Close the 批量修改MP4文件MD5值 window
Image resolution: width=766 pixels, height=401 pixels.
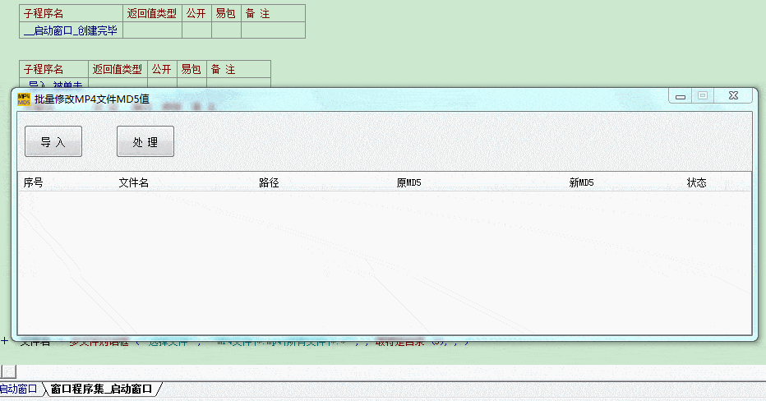coord(733,96)
